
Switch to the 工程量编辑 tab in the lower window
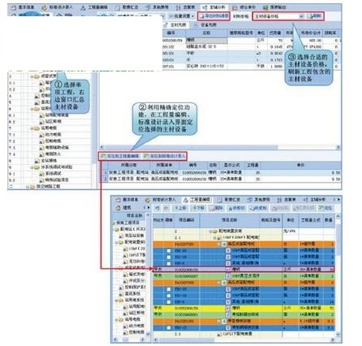[x=196, y=200]
